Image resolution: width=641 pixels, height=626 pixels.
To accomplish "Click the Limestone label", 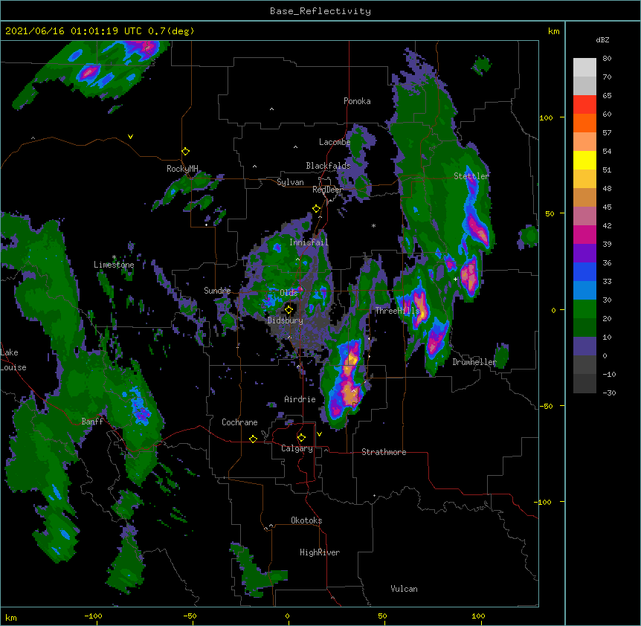I will coord(114,265).
